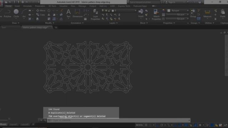Toggle MODEL space in status bar

[139, 125]
